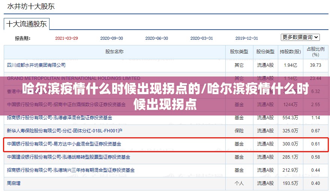Switch to report date 2019-12-31

[x=247, y=38]
